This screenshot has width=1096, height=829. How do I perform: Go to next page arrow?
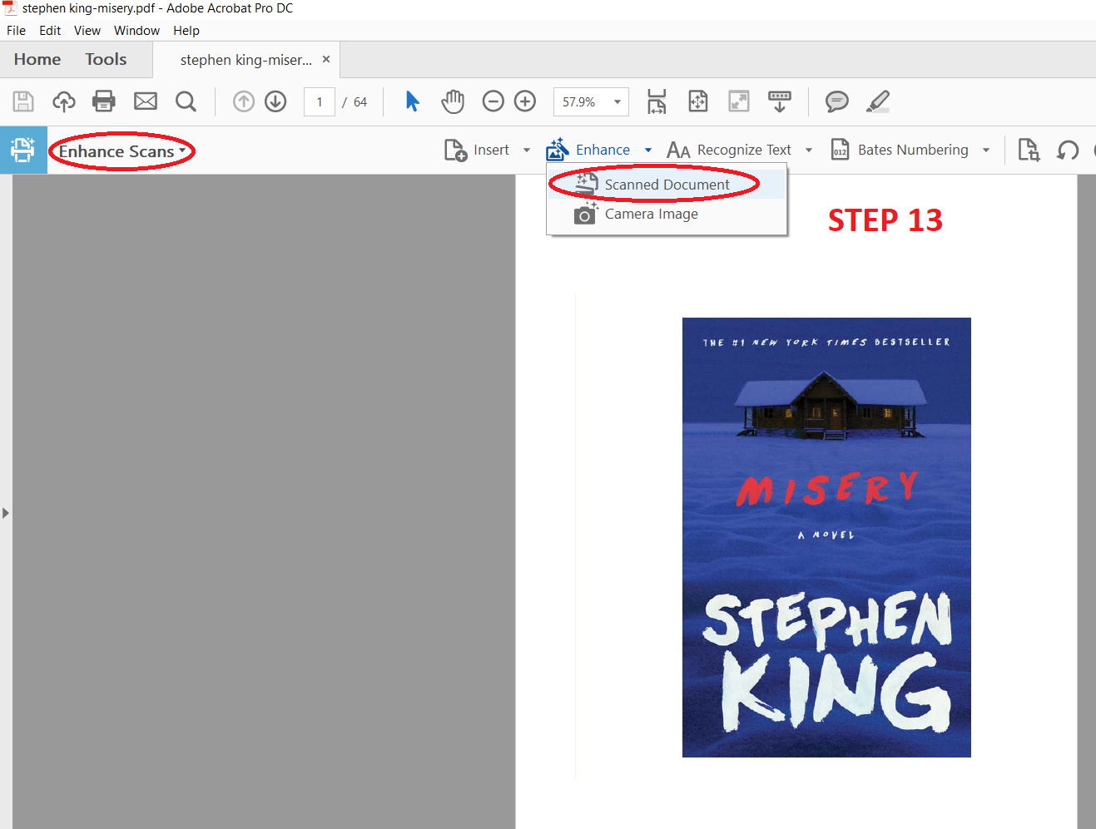tap(275, 101)
